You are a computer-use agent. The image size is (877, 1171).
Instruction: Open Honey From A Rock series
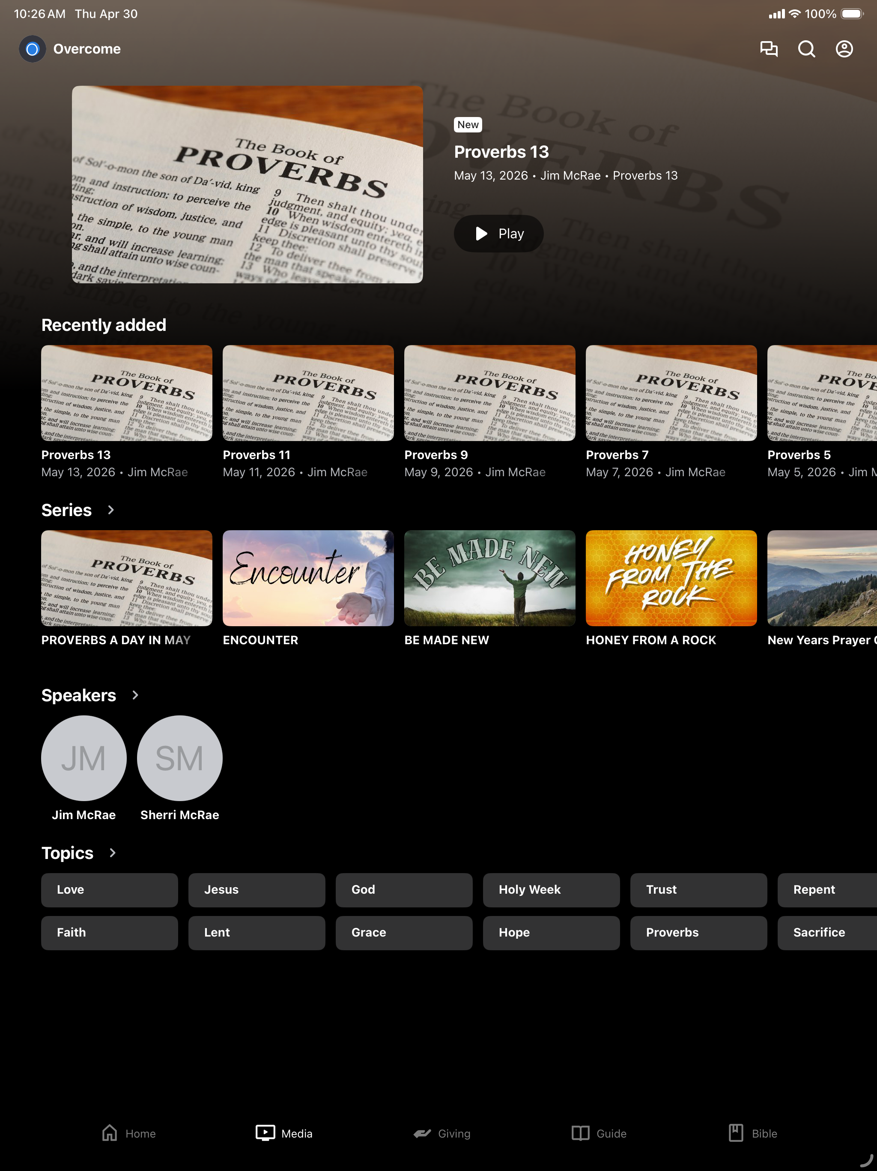click(671, 578)
